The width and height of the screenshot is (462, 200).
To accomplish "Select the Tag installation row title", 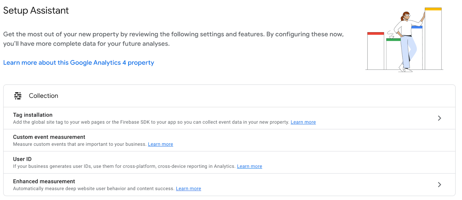I will [x=33, y=115].
